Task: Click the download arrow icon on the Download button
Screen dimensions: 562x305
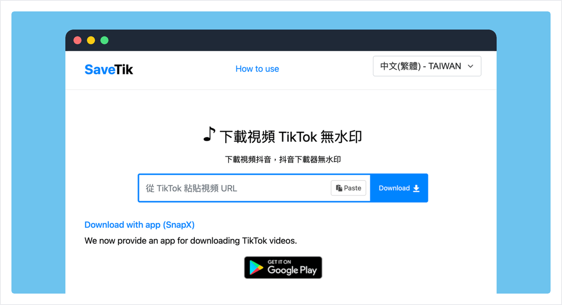Action: click(x=415, y=188)
